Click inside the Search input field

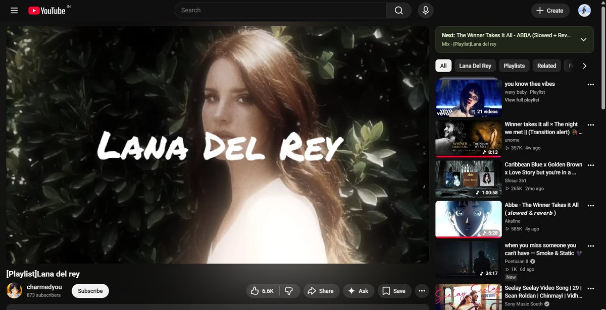(280, 10)
